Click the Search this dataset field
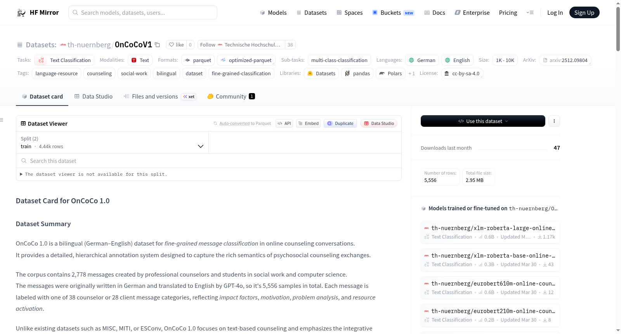621x334 pixels. click(209, 161)
